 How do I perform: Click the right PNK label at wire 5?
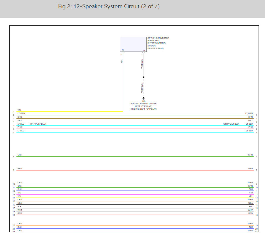coord(250,127)
